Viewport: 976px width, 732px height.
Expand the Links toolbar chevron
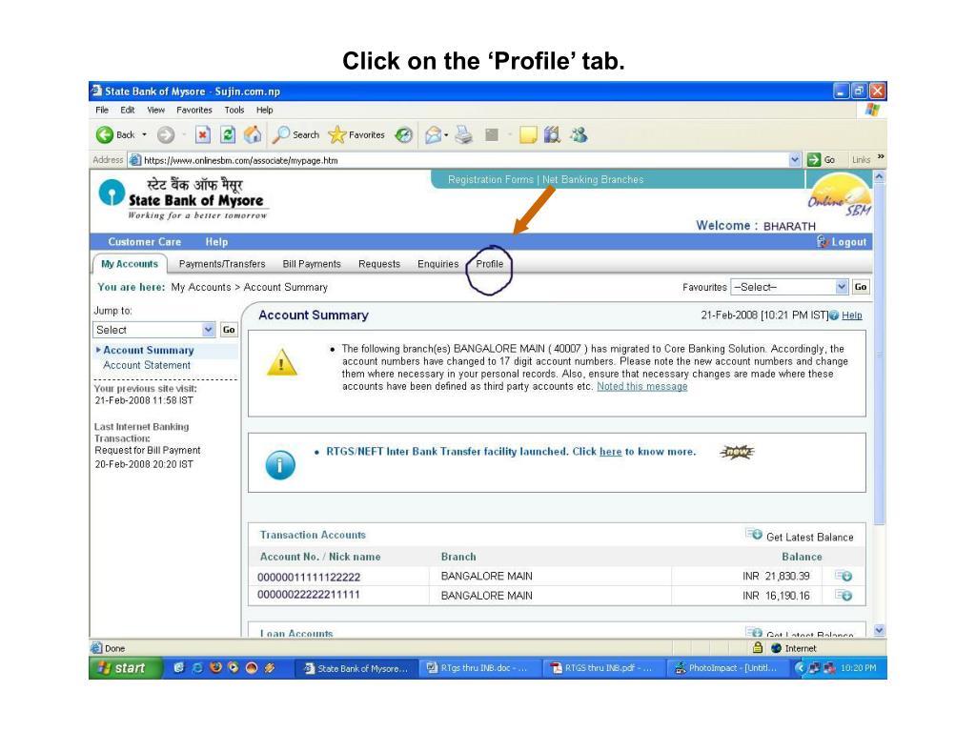[881, 157]
